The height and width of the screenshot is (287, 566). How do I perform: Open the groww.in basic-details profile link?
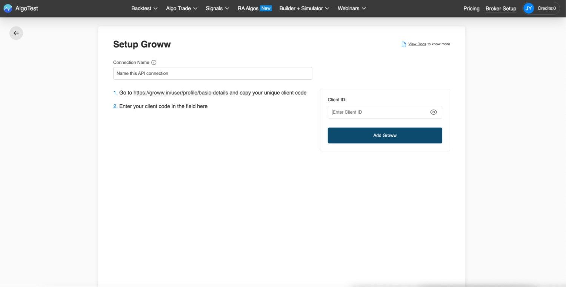[x=181, y=93]
